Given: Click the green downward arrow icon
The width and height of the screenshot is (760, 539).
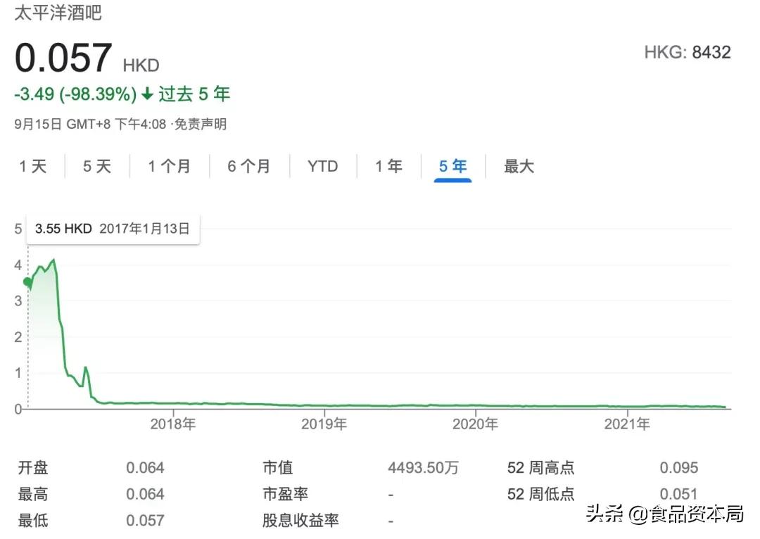Looking at the screenshot, I should (x=148, y=94).
